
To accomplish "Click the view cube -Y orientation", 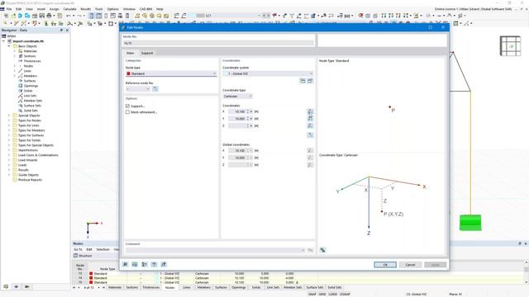I will (511, 46).
